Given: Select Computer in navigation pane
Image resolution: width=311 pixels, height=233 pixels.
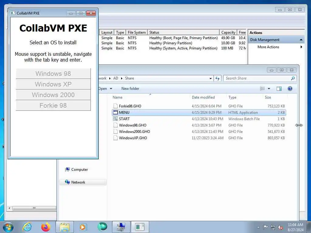Looking at the screenshot, I should [80, 170].
